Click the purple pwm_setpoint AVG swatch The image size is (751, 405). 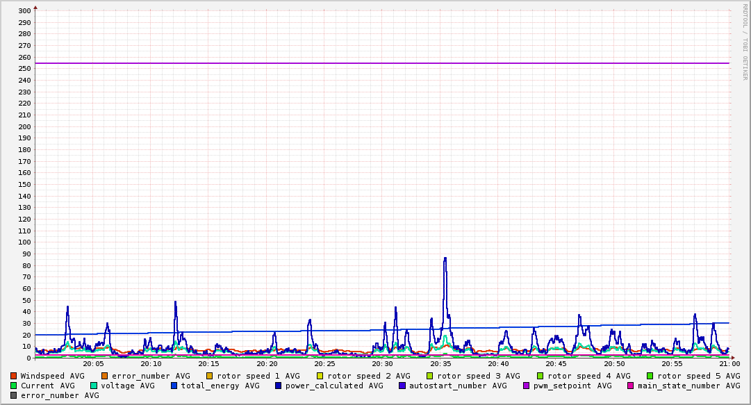[x=526, y=386]
